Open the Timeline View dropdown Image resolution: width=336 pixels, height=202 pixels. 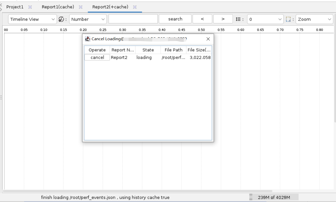click(33, 19)
